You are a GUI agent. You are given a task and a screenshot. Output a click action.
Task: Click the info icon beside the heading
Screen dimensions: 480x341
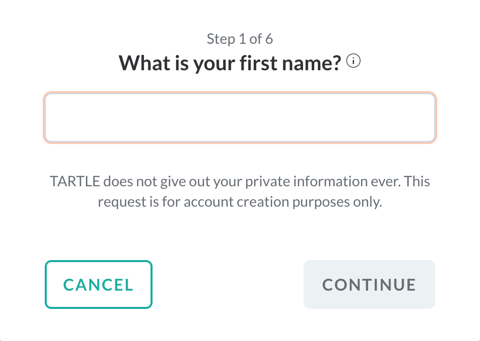[x=354, y=62]
